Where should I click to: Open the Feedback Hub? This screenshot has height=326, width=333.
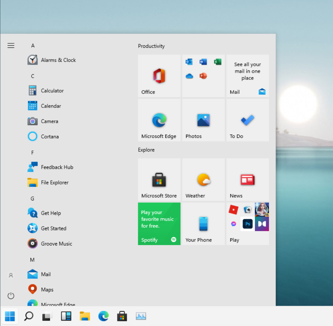pyautogui.click(x=57, y=167)
